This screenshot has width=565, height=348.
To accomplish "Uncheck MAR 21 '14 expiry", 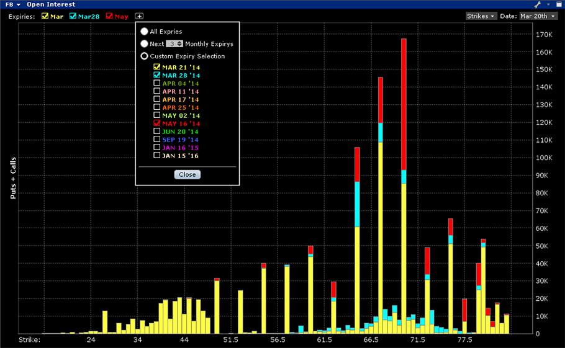I will (x=156, y=67).
